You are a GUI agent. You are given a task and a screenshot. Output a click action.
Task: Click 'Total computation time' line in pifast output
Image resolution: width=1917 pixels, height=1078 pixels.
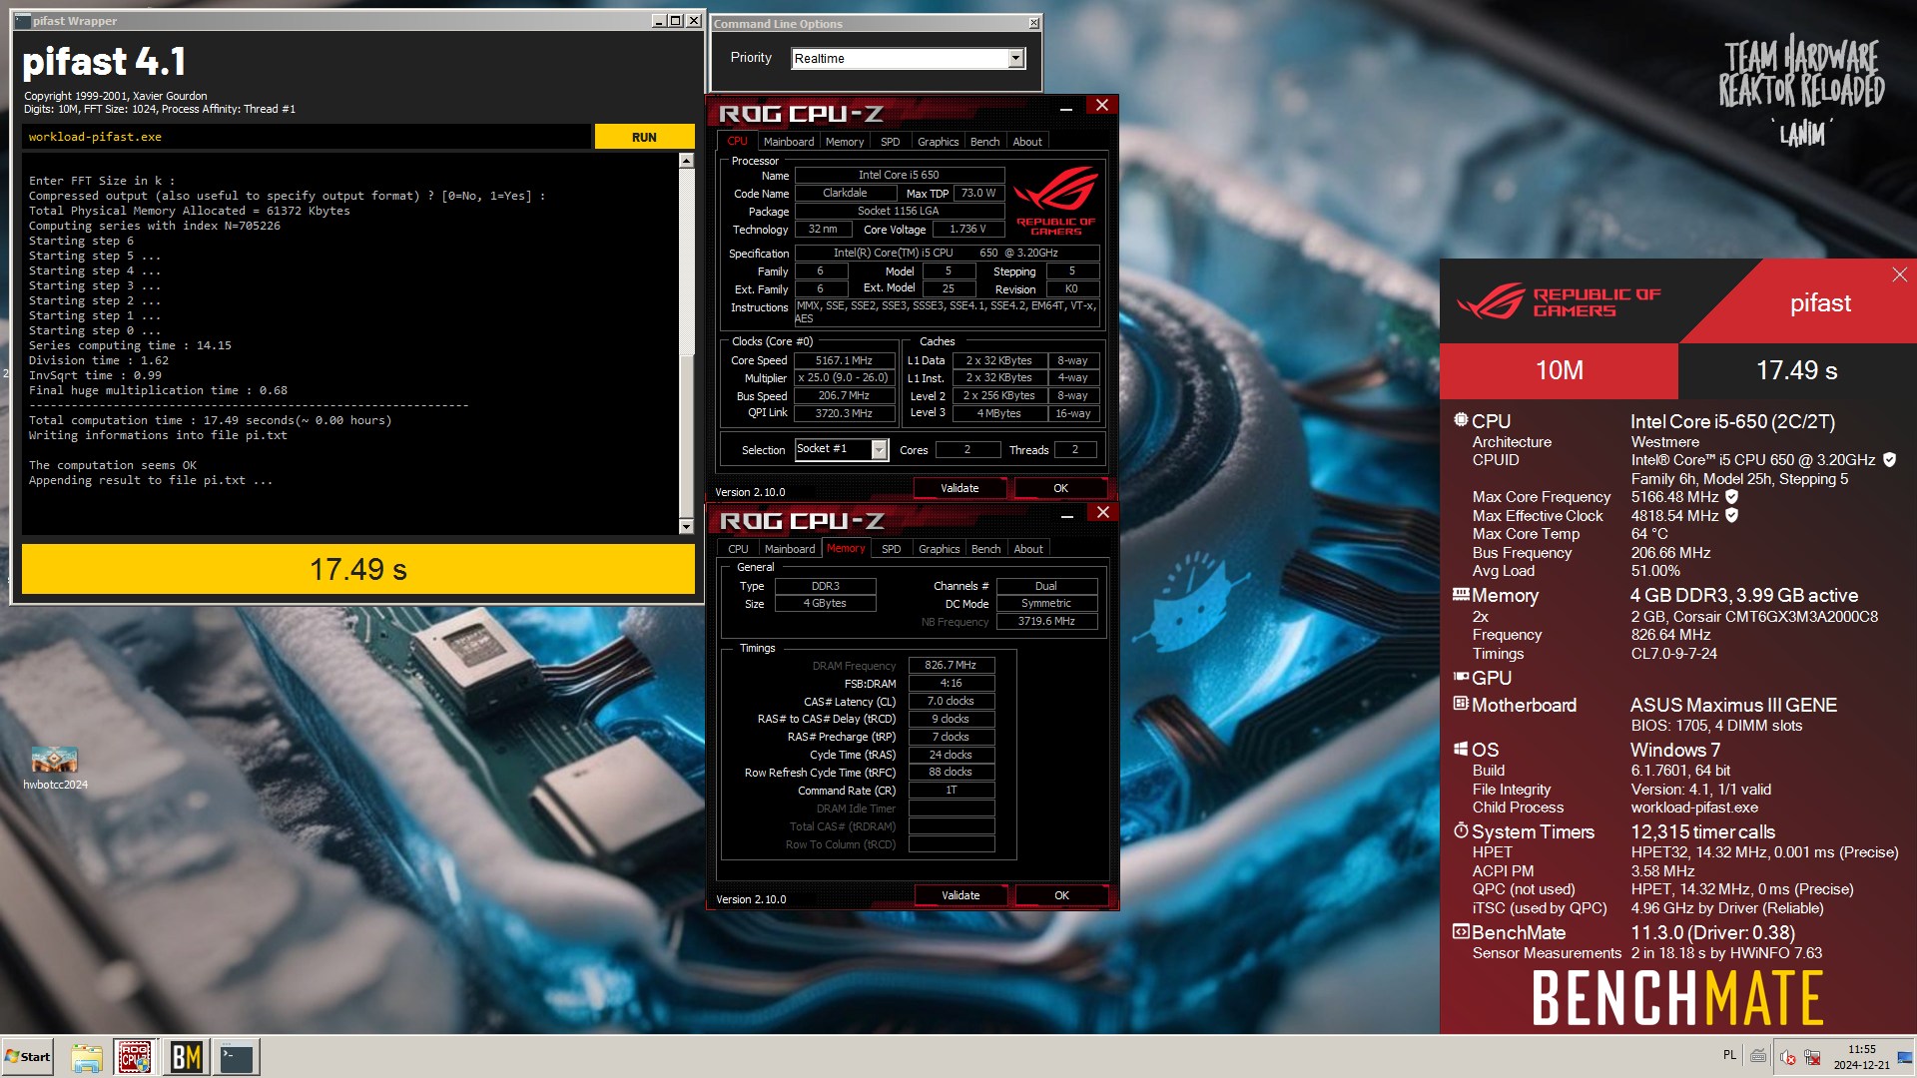211,420
